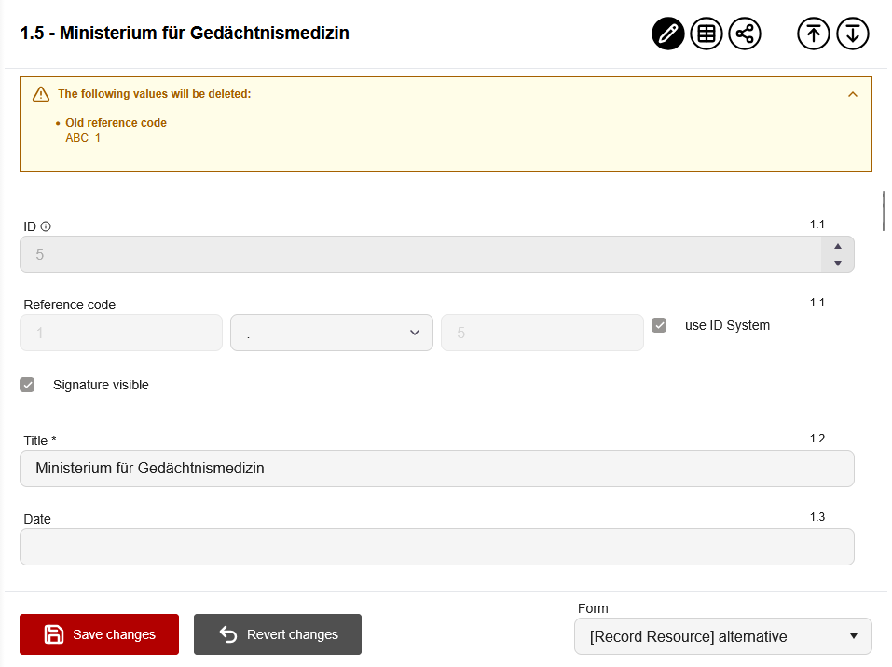Collapse the deletion warning message
The width and height of the screenshot is (892, 667).
click(853, 94)
